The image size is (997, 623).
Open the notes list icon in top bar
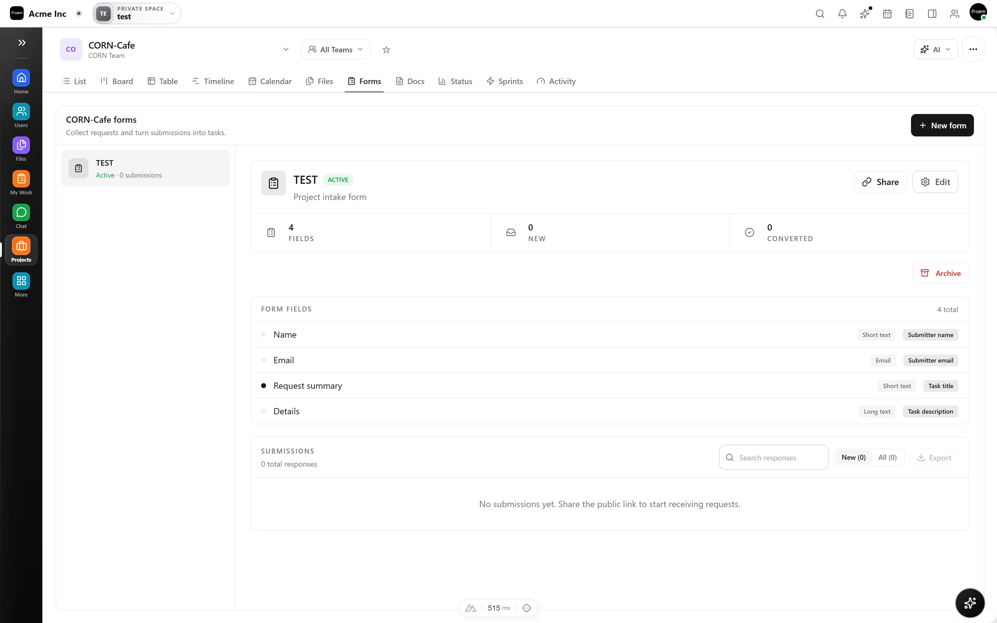[909, 14]
